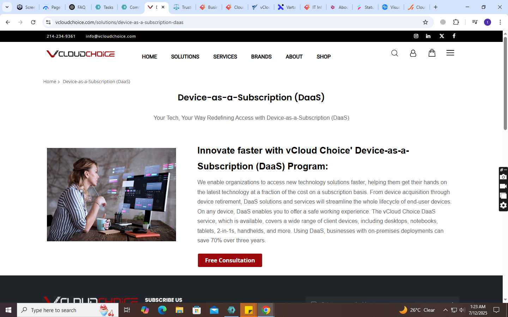This screenshot has width=508, height=317.
Task: Open the hamburger menu icon
Action: 450,53
